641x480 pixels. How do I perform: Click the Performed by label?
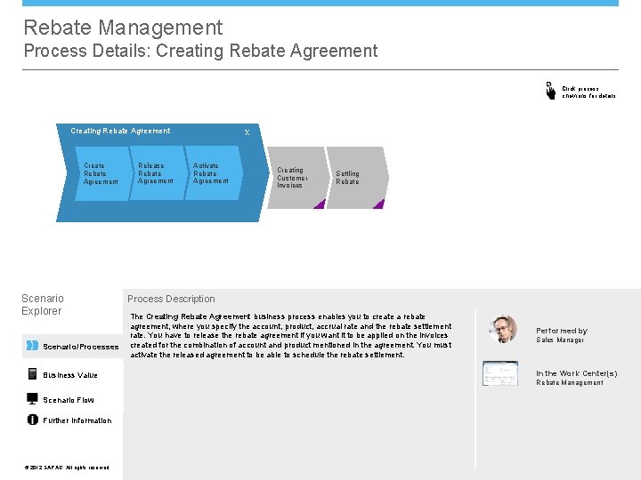[562, 331]
